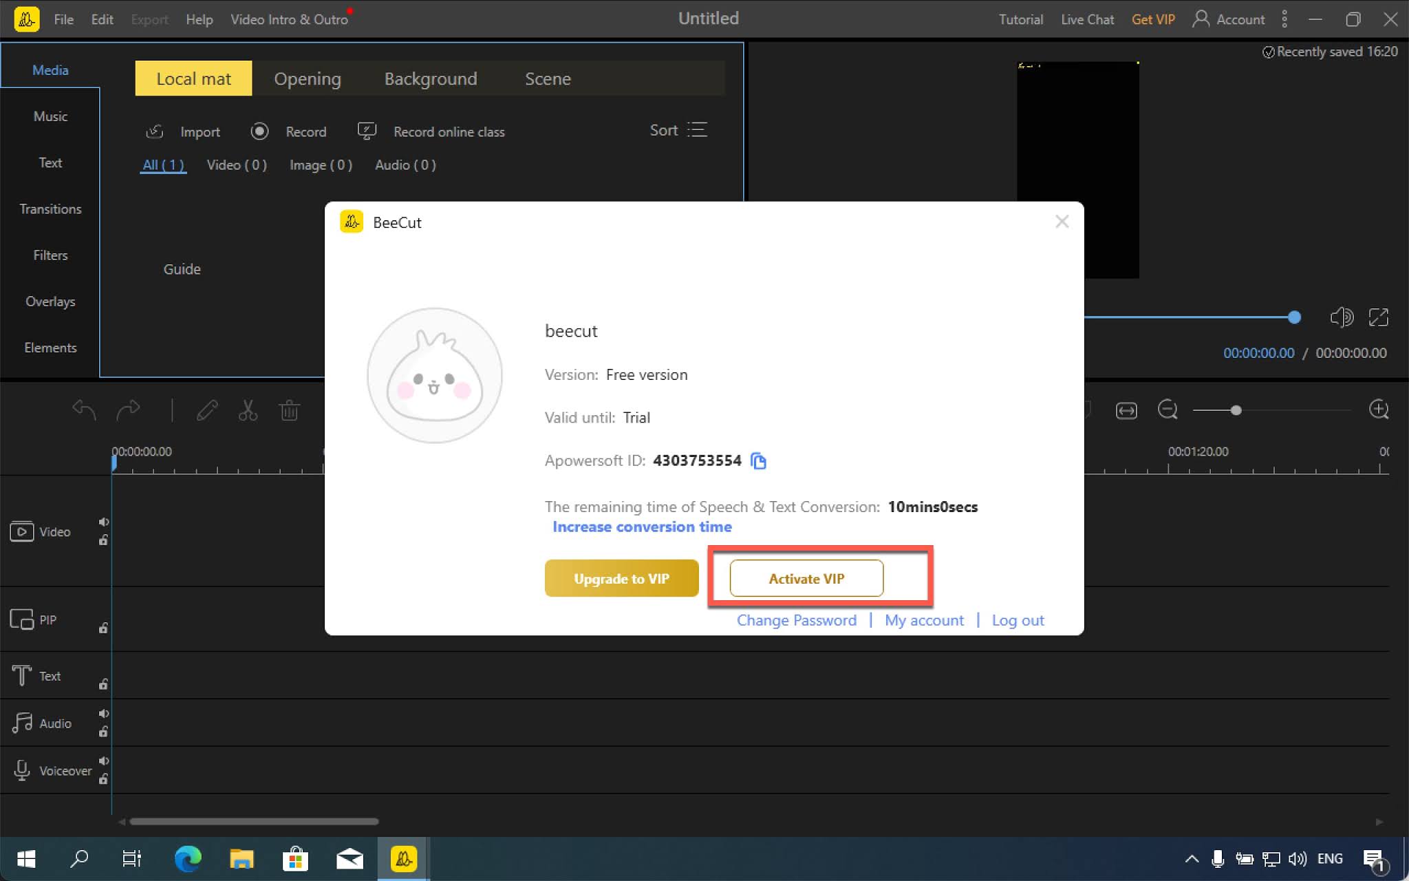This screenshot has height=881, width=1409.
Task: Open the Change Password link
Action: point(797,620)
